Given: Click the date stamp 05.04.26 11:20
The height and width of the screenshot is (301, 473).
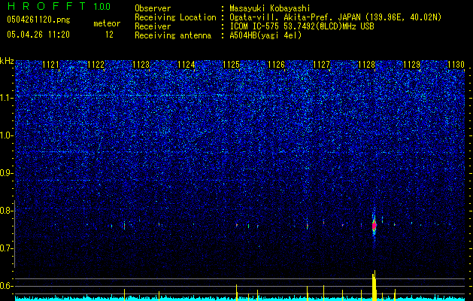Looking at the screenshot, I should click(38, 35).
